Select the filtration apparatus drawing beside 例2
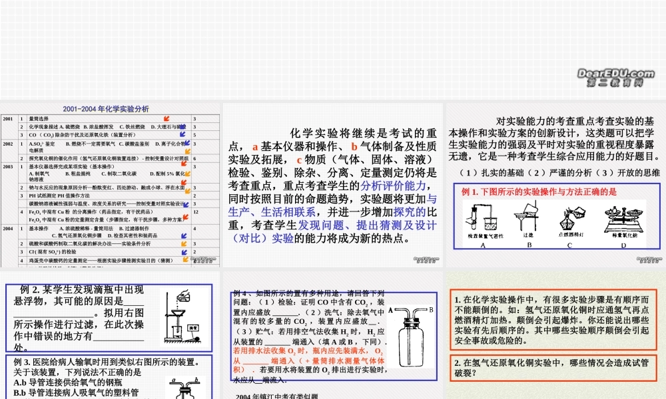The width and height of the screenshot is (666, 399). [x=183, y=317]
